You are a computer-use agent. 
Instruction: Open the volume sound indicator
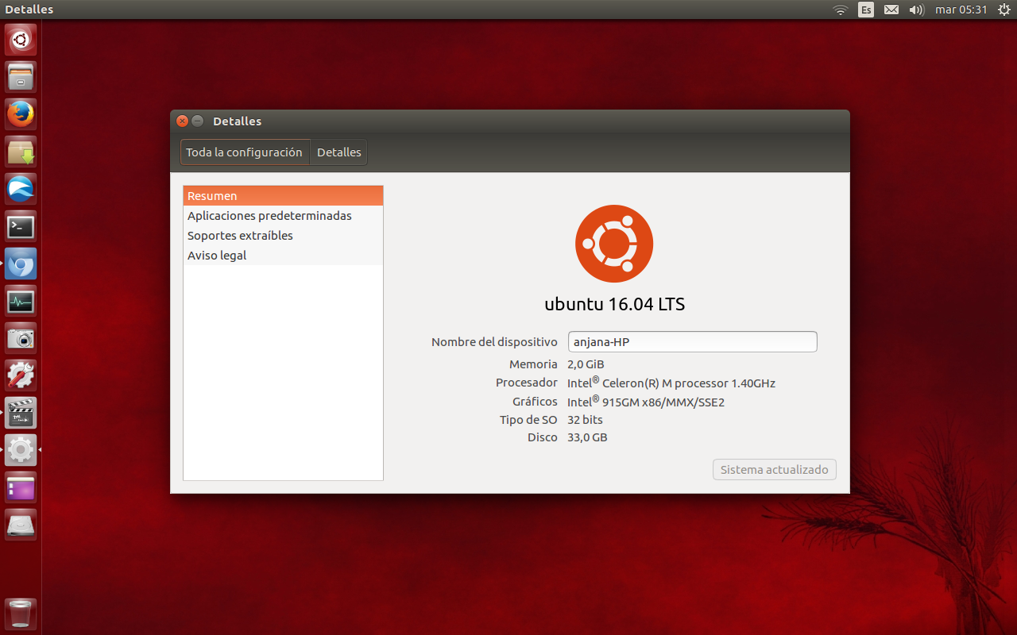[x=916, y=10]
